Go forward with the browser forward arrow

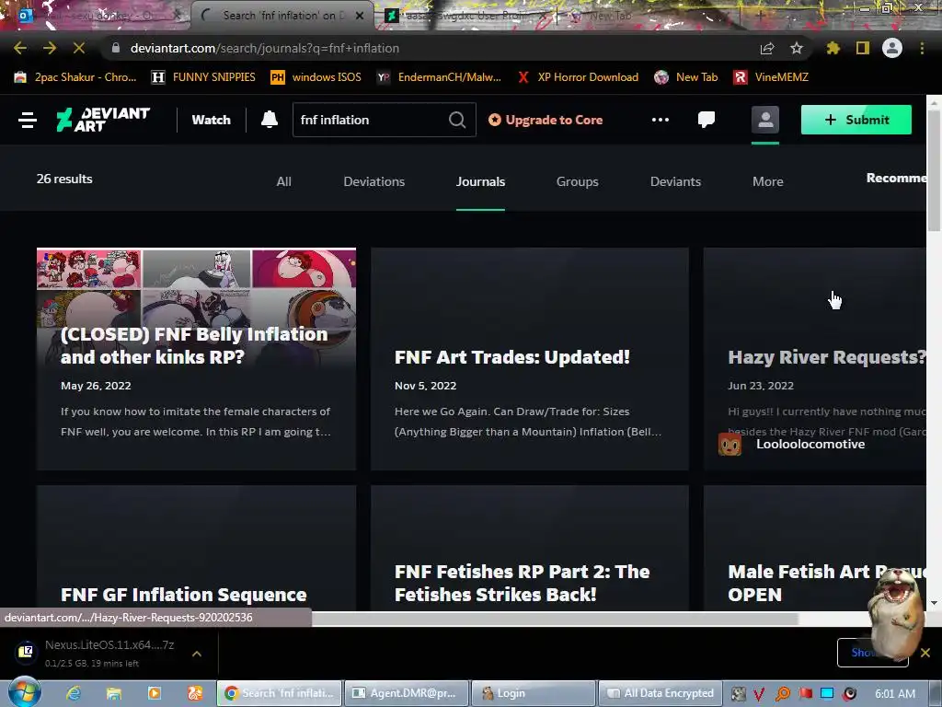coord(50,48)
